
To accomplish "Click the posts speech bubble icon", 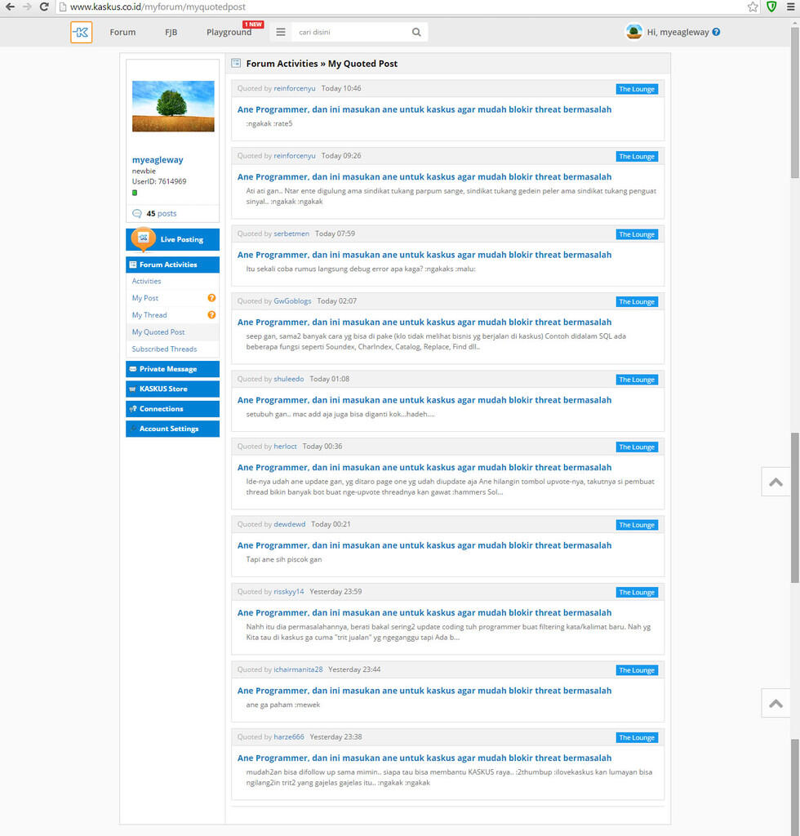I will point(137,213).
